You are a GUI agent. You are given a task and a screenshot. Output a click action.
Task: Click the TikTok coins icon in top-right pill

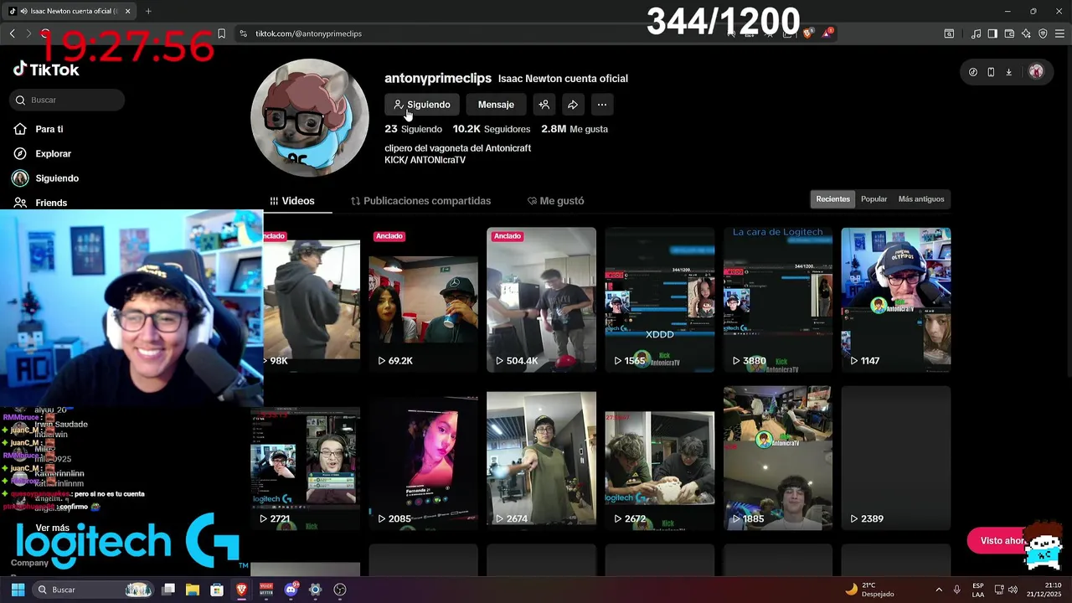[972, 72]
